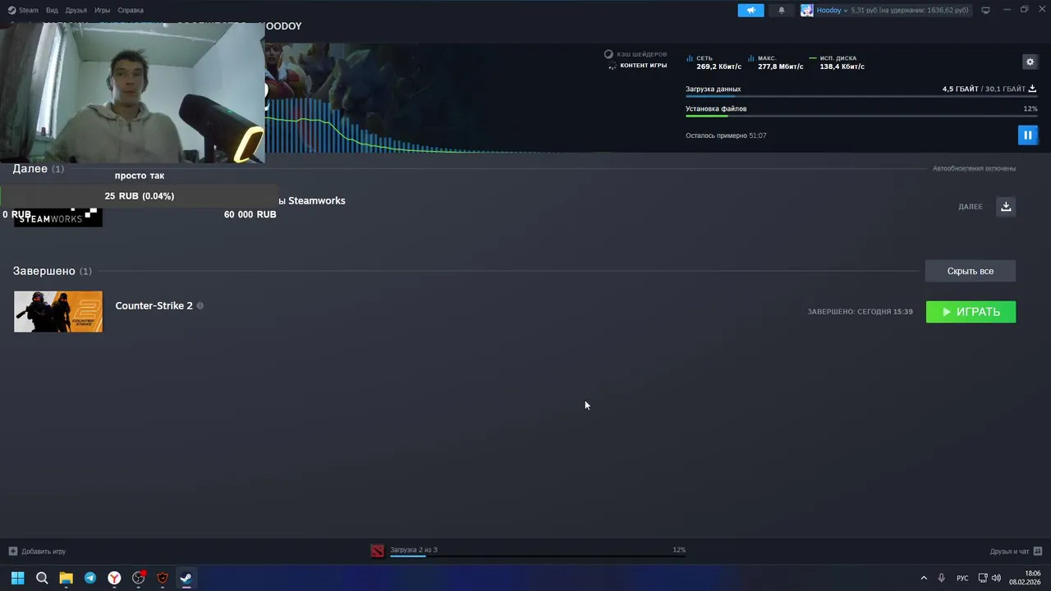Open Друзья и чат panel
Viewport: 1051px width, 591px height.
coord(1009,552)
